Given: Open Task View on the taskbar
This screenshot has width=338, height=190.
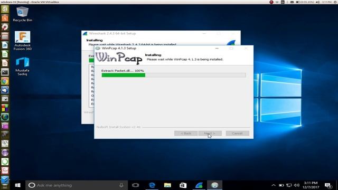Looking at the screenshot, I should [x=135, y=185].
